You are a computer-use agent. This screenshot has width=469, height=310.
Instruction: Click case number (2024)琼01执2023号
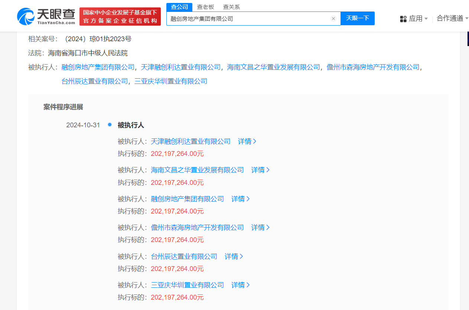[x=97, y=39]
